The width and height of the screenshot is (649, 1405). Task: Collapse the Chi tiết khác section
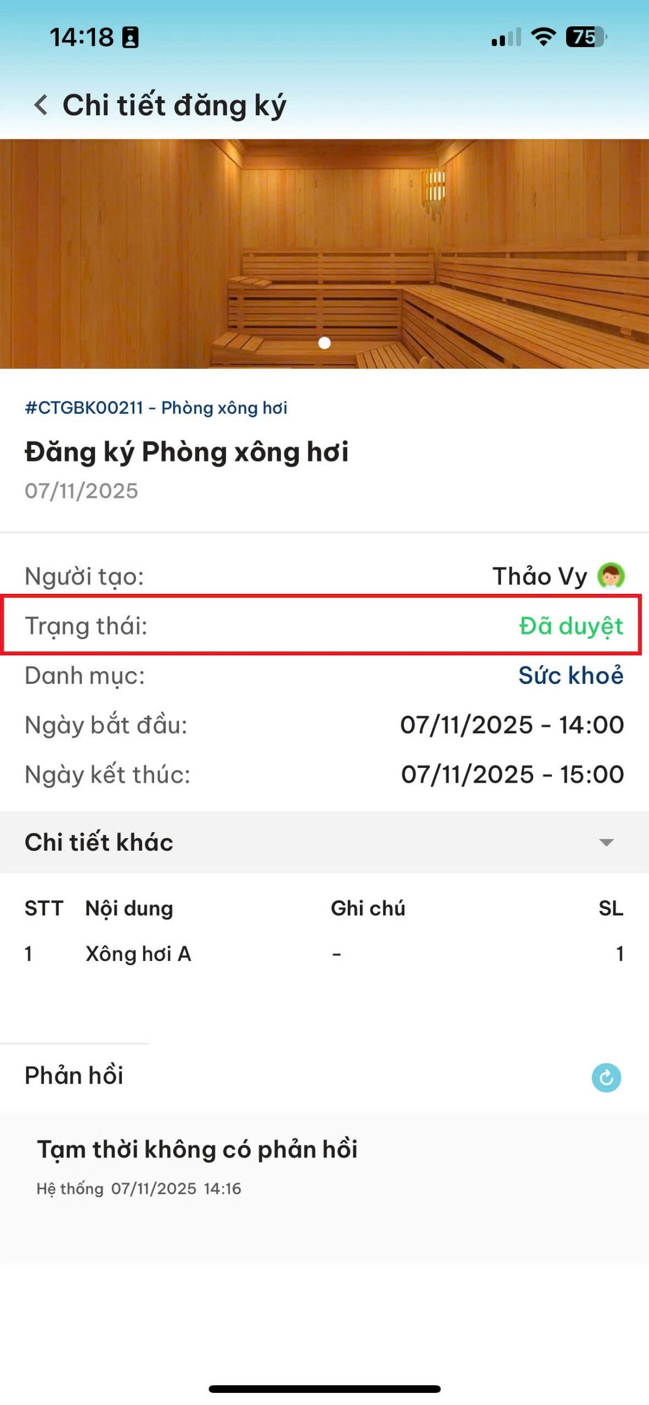[606, 842]
